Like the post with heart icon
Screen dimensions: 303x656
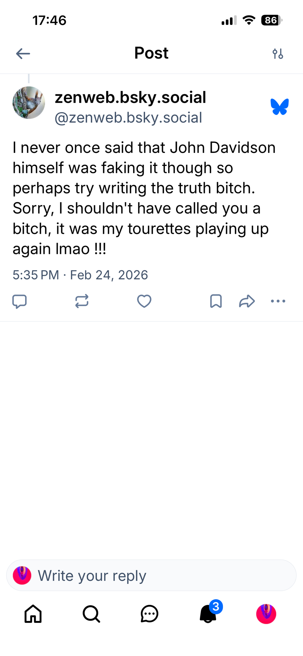coord(144,301)
